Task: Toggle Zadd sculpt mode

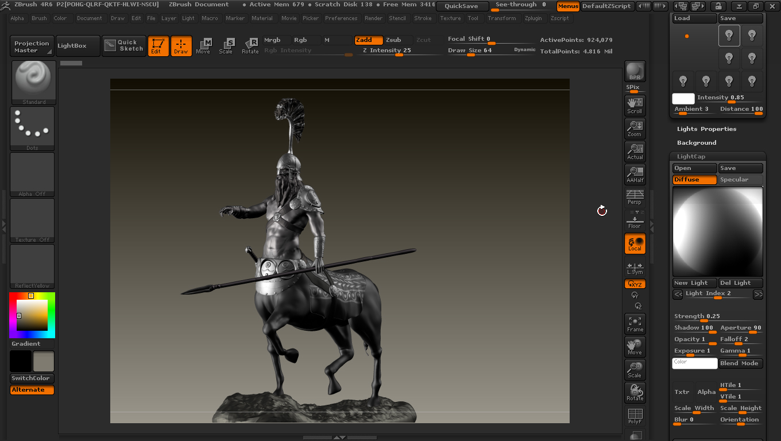Action: click(x=368, y=40)
